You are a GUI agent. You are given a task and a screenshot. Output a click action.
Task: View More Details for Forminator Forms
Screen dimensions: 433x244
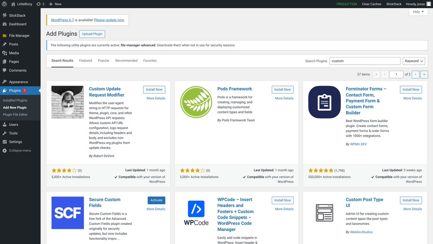[x=413, y=98]
